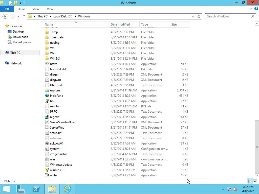The image size is (259, 194).
Task: Select the winhlp32 help icon
Action: click(47, 170)
